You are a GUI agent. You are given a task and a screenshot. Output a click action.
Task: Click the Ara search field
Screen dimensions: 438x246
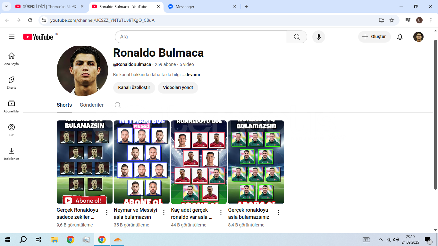(201, 37)
